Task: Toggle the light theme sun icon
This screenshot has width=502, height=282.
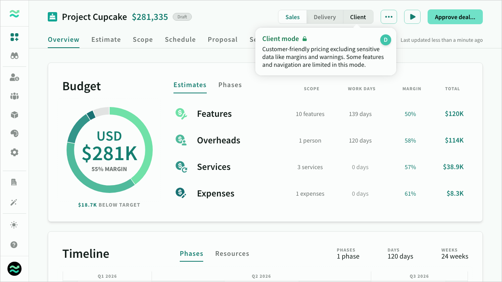Action: click(14, 225)
